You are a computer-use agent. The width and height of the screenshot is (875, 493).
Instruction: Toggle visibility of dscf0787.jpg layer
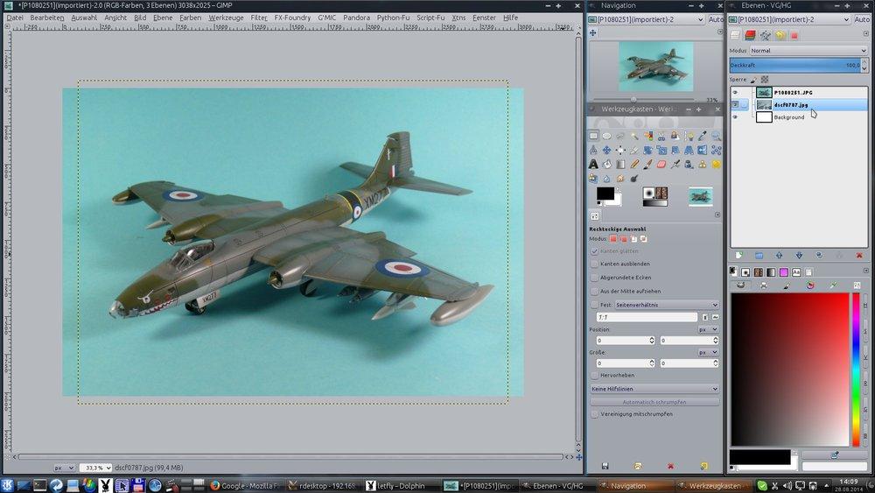pyautogui.click(x=735, y=104)
